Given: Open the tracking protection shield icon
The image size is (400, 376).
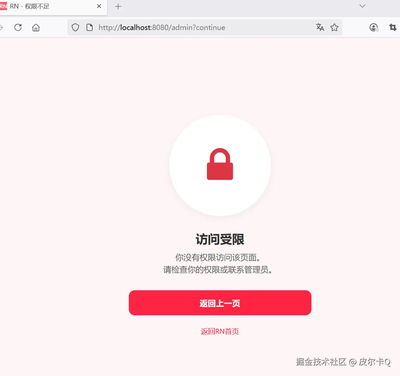Looking at the screenshot, I should (x=75, y=27).
